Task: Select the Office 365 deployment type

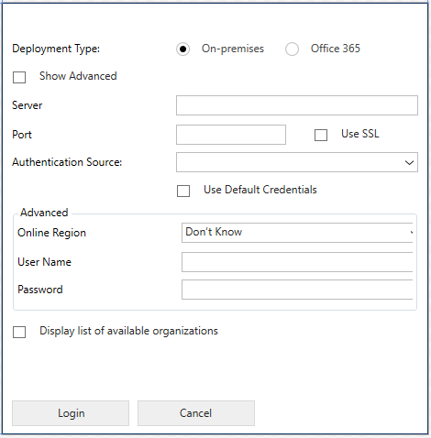Action: [x=292, y=49]
